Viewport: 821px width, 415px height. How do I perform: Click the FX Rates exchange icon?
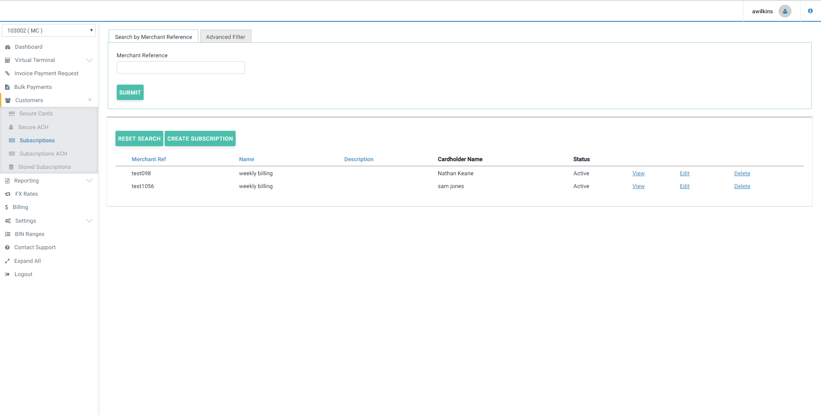pyautogui.click(x=8, y=194)
